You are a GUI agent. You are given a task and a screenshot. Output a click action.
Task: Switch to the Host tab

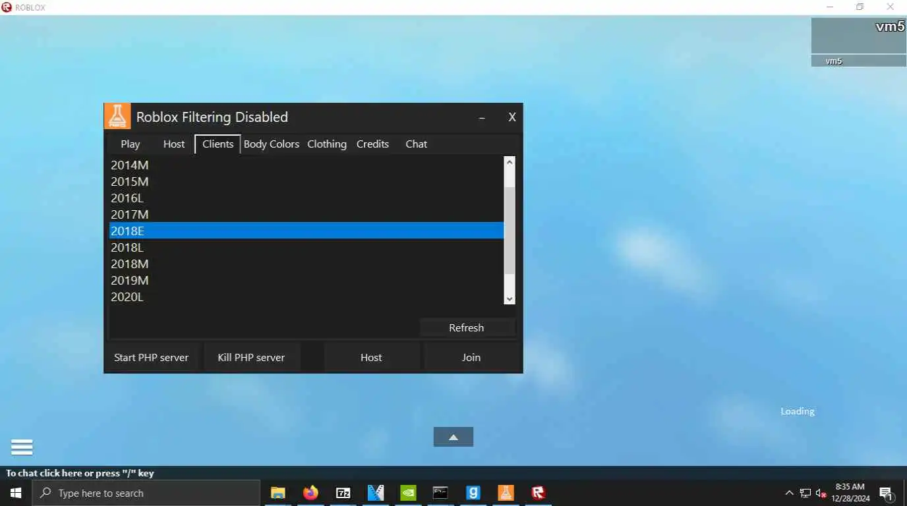tap(174, 144)
